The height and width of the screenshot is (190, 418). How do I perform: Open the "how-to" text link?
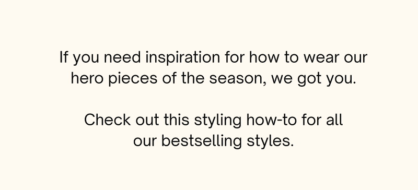pos(271,120)
